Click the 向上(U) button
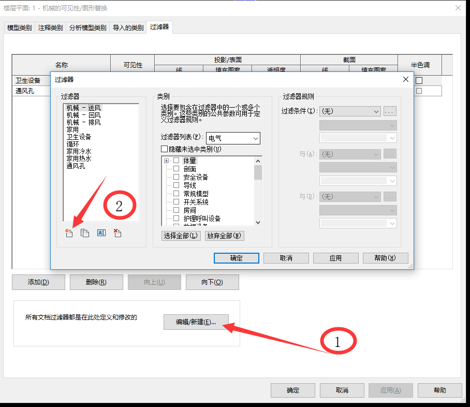The width and height of the screenshot is (470, 407). tap(154, 282)
